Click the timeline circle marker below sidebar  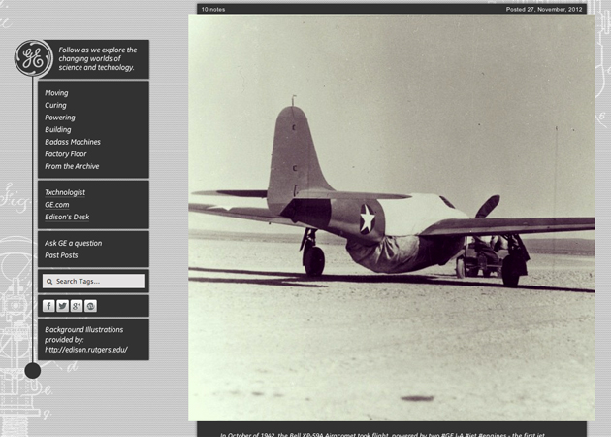coord(32,370)
